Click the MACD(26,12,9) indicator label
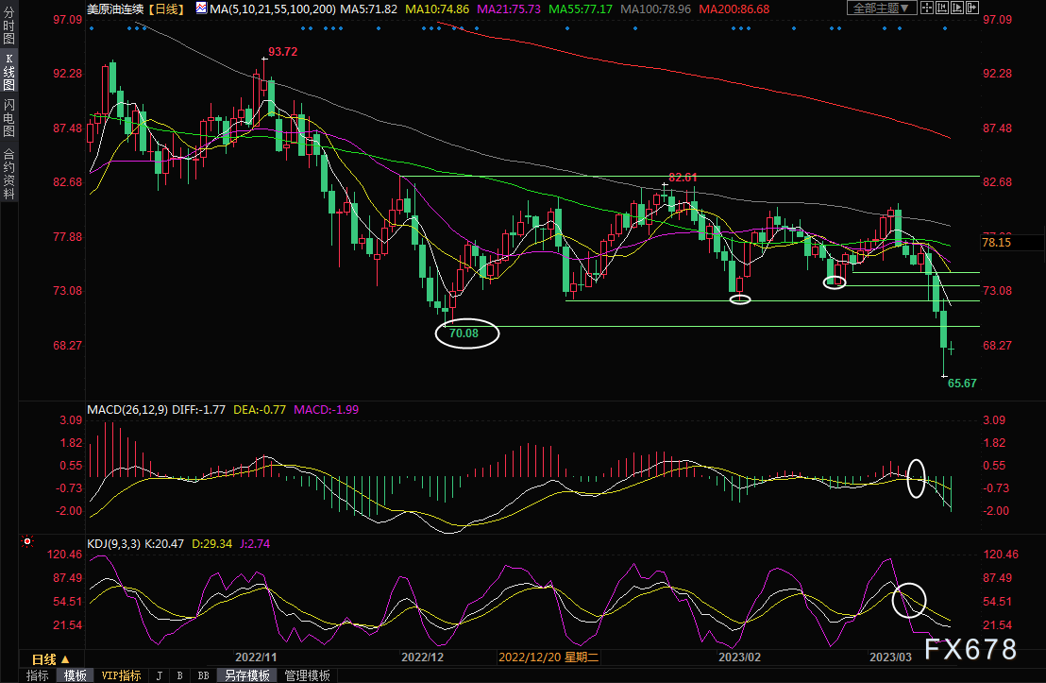Image resolution: width=1046 pixels, height=683 pixels. (x=127, y=409)
